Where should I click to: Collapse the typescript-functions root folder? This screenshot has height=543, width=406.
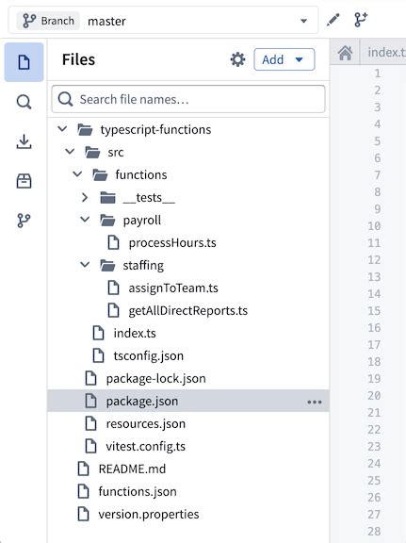coord(62,129)
